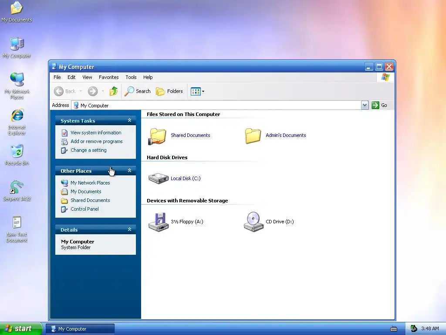
Task: Click the keyboard icon in taskbar
Action: click(394, 329)
